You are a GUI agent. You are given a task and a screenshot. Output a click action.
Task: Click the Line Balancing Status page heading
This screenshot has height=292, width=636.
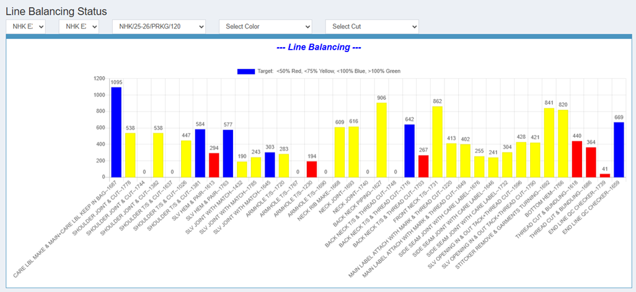click(x=56, y=11)
